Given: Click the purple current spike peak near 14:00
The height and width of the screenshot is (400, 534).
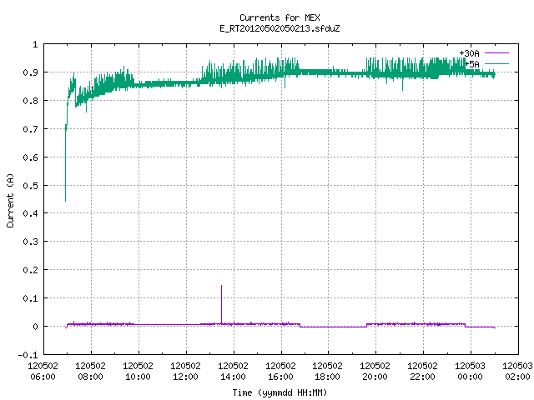Looking at the screenshot, I should (221, 286).
